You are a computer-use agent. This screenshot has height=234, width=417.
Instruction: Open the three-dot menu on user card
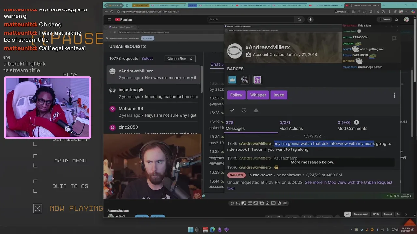coord(394,95)
